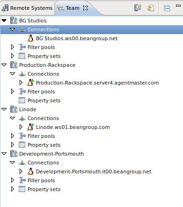Click Property sets icon under Production-Rackspace
Screen dimensions: 183x207
22,100
